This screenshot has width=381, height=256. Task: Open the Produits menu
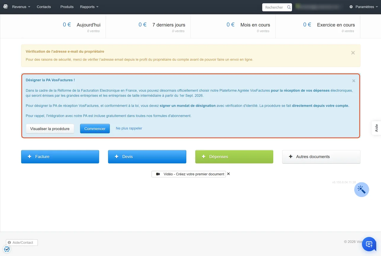(67, 7)
